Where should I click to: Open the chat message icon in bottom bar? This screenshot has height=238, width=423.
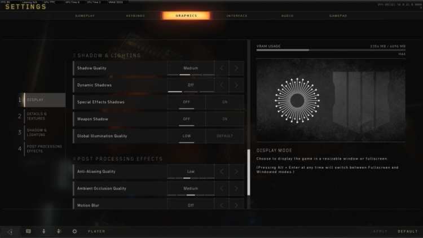pos(28,231)
